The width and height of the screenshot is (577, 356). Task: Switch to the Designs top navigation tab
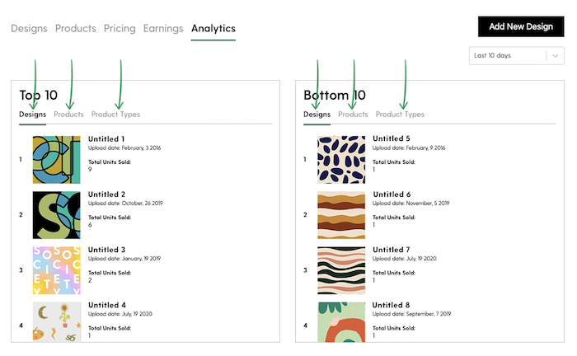click(x=29, y=28)
